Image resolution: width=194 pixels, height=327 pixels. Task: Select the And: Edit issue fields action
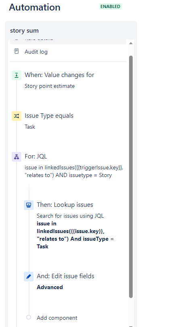(x=65, y=276)
